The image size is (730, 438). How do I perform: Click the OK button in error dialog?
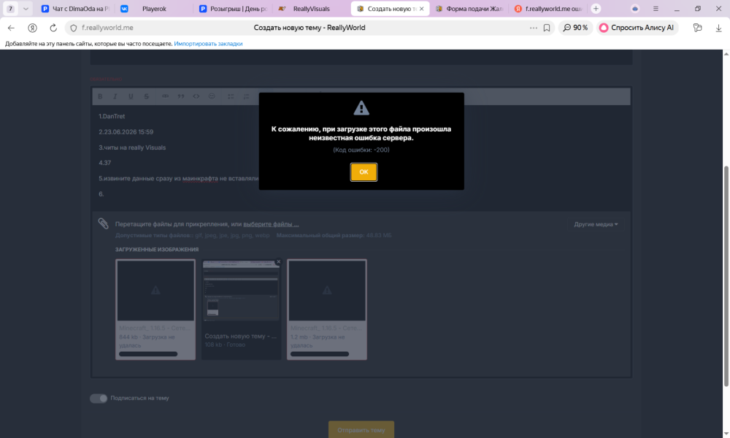pos(364,172)
